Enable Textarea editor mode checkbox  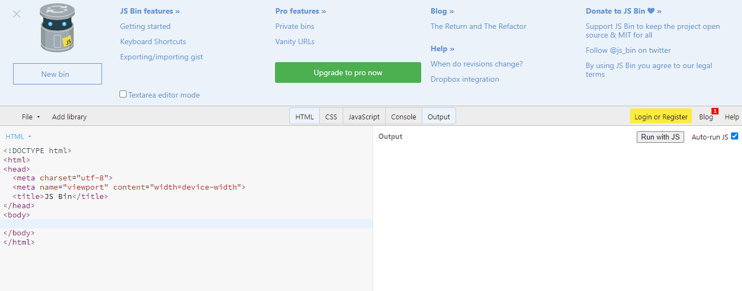coord(123,94)
